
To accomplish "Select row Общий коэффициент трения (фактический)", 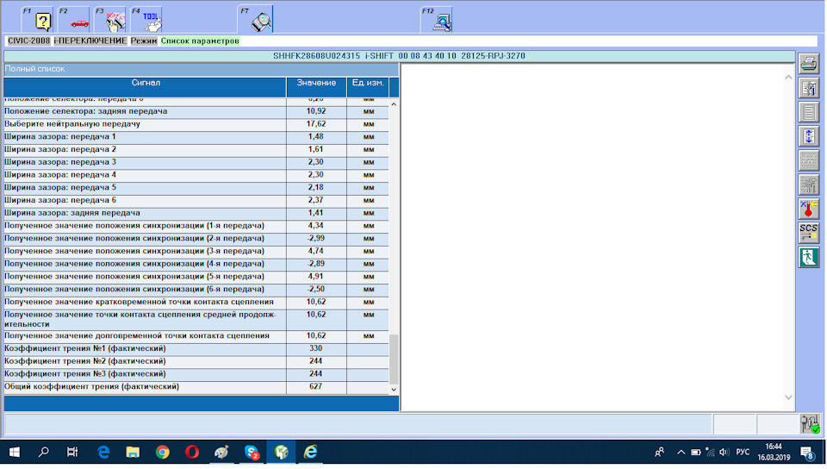I will coord(196,387).
